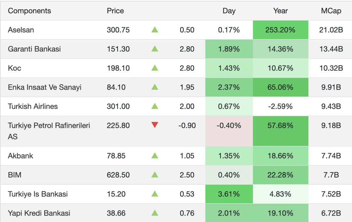Sort by the MCap column header
Viewport: 352px width, 222px height.
[x=331, y=11]
